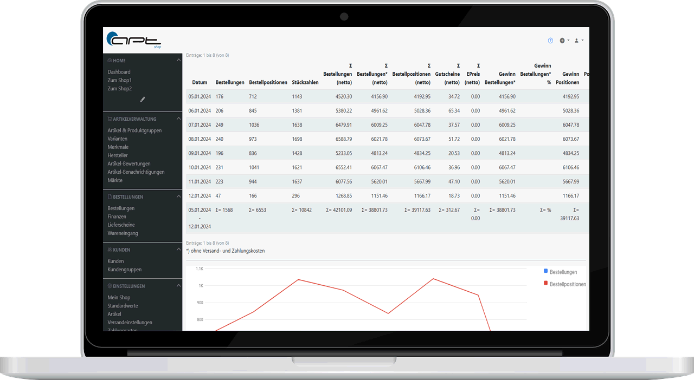The image size is (694, 380).
Task: Open Versandeinstellungen in settings section
Action: [x=130, y=323]
